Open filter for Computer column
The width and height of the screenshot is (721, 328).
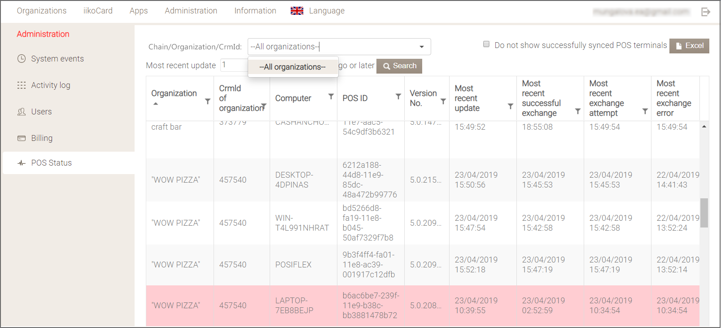click(331, 96)
